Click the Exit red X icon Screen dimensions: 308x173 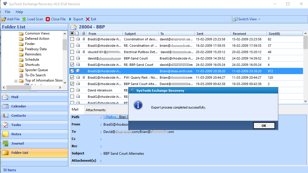88,19
